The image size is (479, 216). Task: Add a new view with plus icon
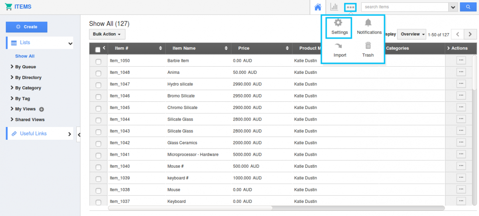click(x=42, y=109)
